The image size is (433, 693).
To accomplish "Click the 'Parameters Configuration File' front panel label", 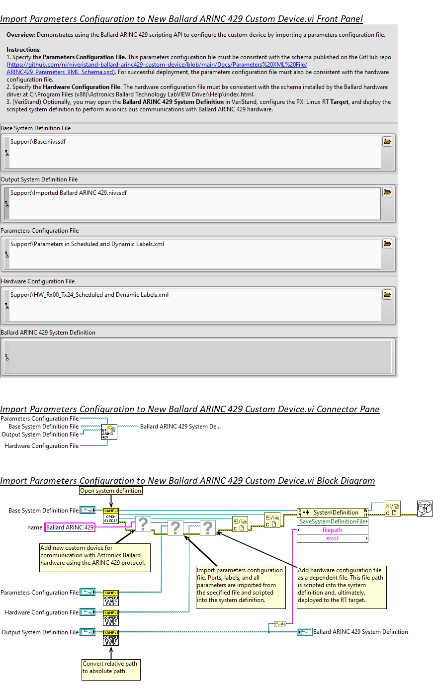I will click(40, 231).
